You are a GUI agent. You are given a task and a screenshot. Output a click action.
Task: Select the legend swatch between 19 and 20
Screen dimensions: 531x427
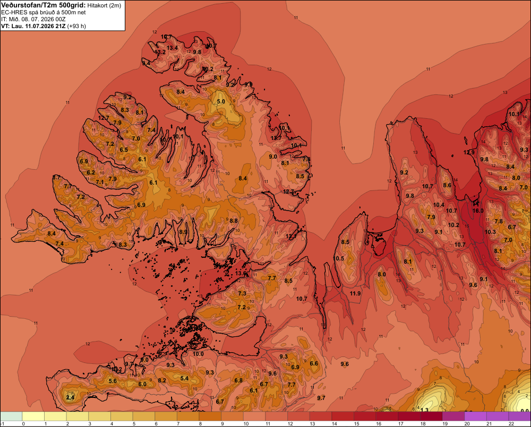click(x=453, y=416)
